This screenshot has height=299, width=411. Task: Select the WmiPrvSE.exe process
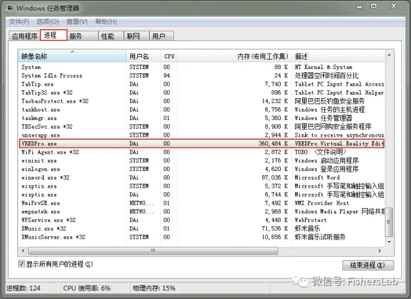tap(202, 203)
